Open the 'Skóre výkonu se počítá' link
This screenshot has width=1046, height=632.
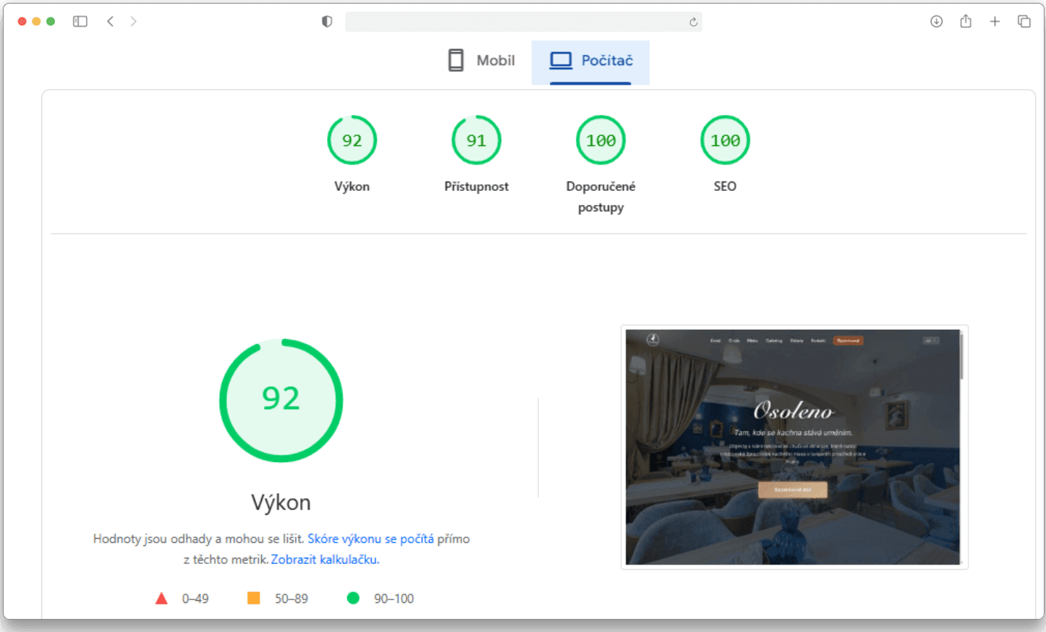click(x=370, y=539)
